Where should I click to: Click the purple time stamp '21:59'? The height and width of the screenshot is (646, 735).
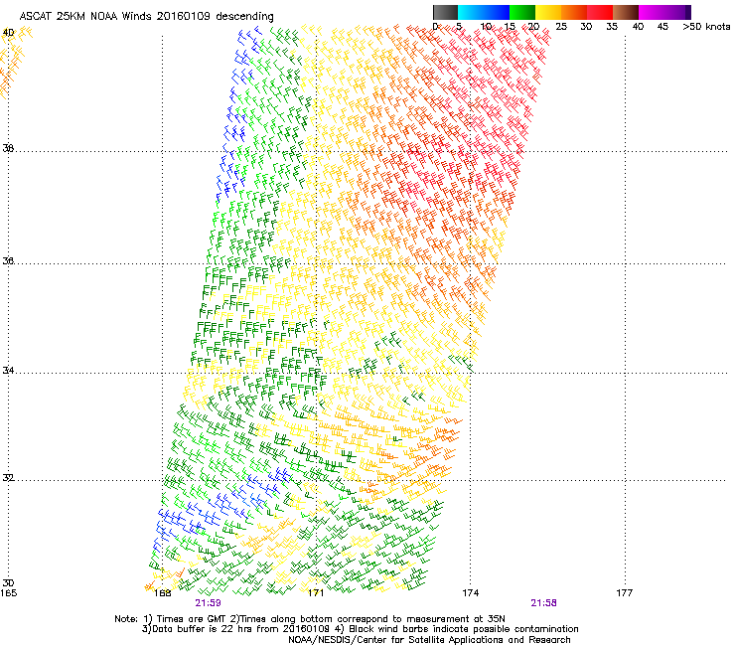click(x=209, y=603)
